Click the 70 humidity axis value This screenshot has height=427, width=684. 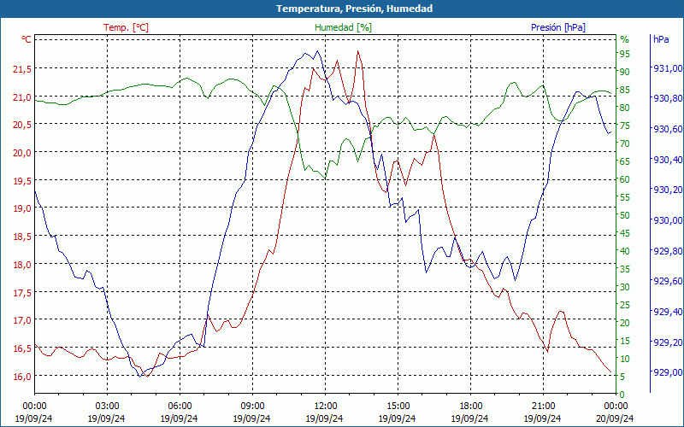pyautogui.click(x=625, y=143)
